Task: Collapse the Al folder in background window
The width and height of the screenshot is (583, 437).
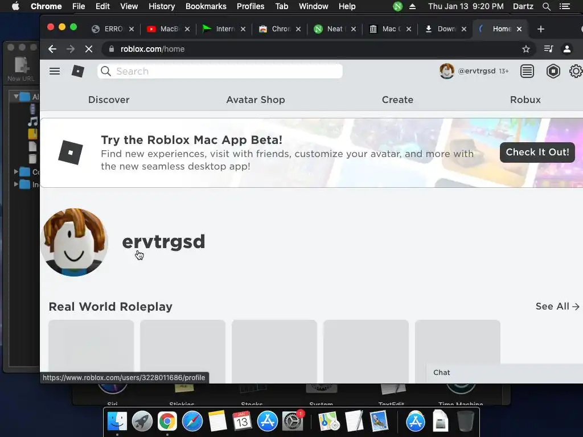Action: point(16,97)
